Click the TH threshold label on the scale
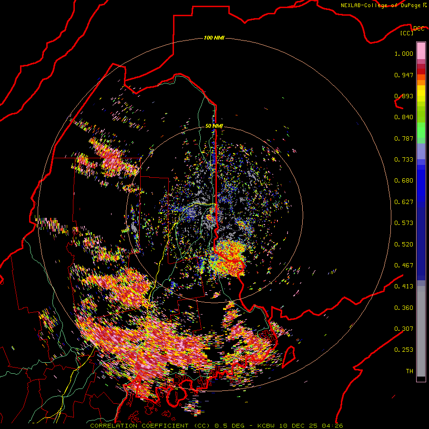Screen dimensions: 429x429 tap(409, 371)
